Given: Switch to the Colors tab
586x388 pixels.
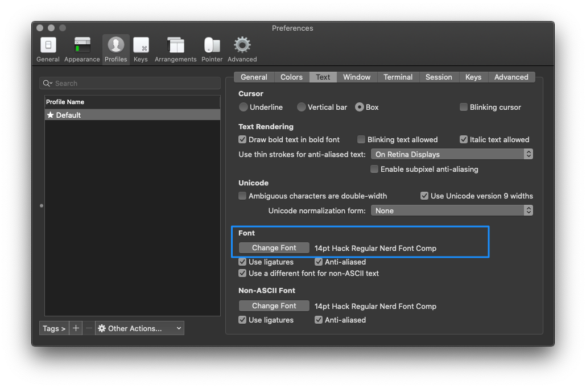Looking at the screenshot, I should [x=291, y=77].
